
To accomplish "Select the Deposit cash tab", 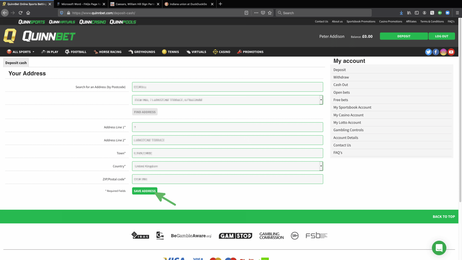I will (16, 63).
